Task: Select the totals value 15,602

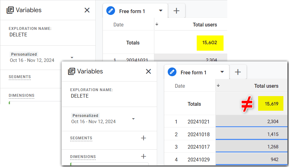Action: 210,43
